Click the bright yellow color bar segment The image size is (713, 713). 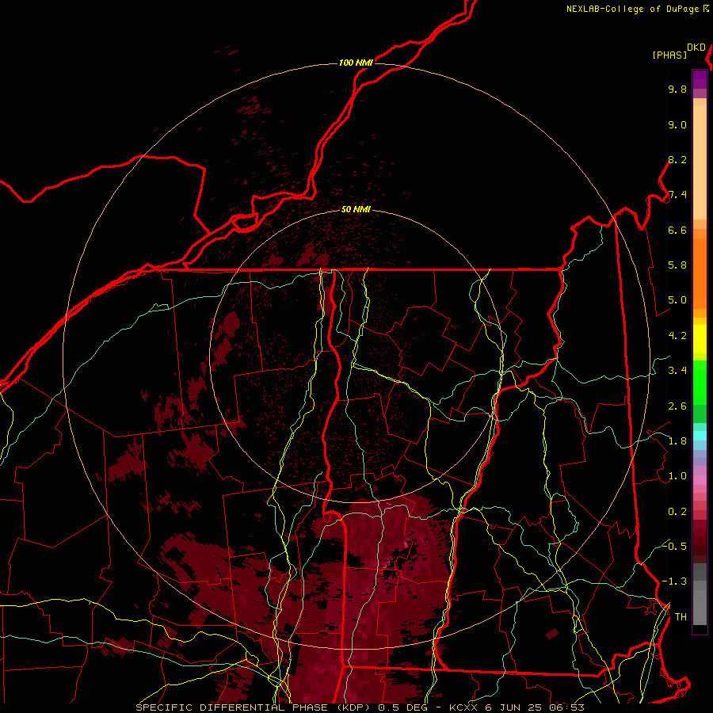point(700,339)
